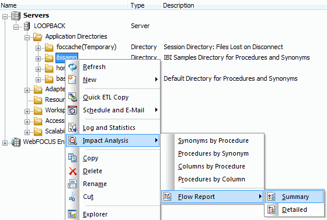The width and height of the screenshot is (327, 220).
Task: Click the red X Delete icon
Action: pyautogui.click(x=72, y=171)
